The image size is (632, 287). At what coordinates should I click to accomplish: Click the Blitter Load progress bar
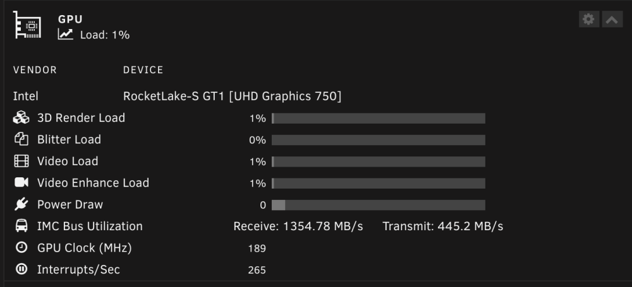tap(379, 140)
